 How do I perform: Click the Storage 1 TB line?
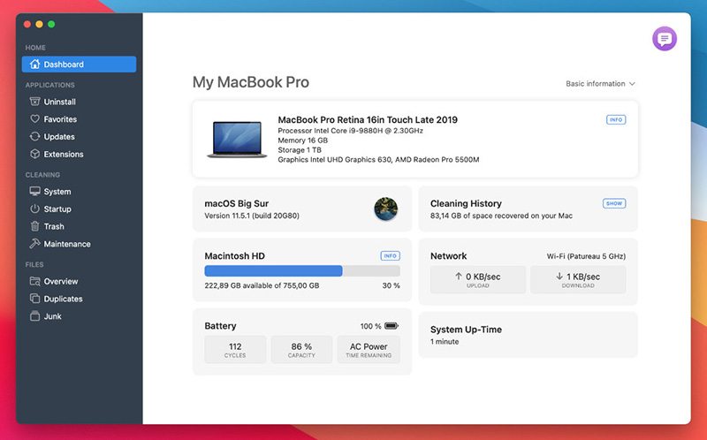(x=300, y=150)
